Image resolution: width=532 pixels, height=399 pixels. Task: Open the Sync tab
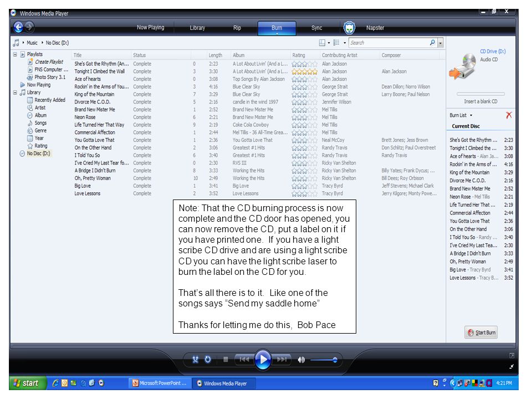pyautogui.click(x=316, y=28)
